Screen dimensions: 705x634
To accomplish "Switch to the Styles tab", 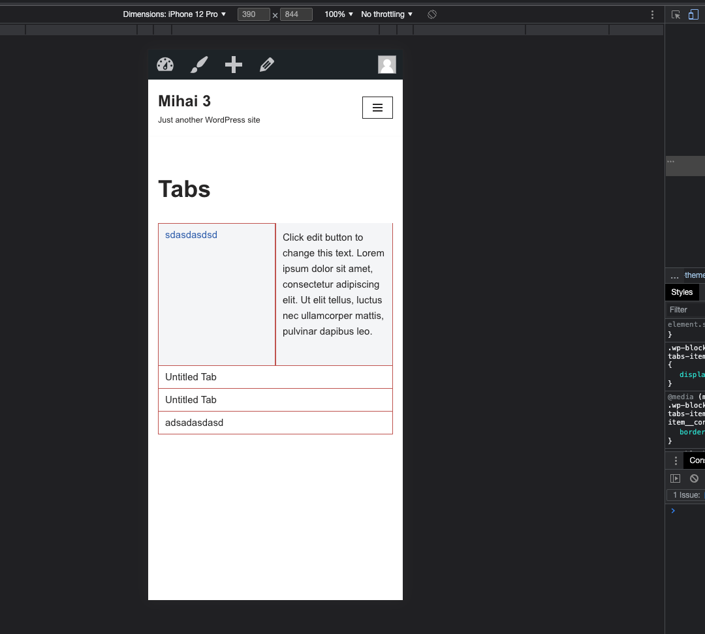I will tap(681, 292).
